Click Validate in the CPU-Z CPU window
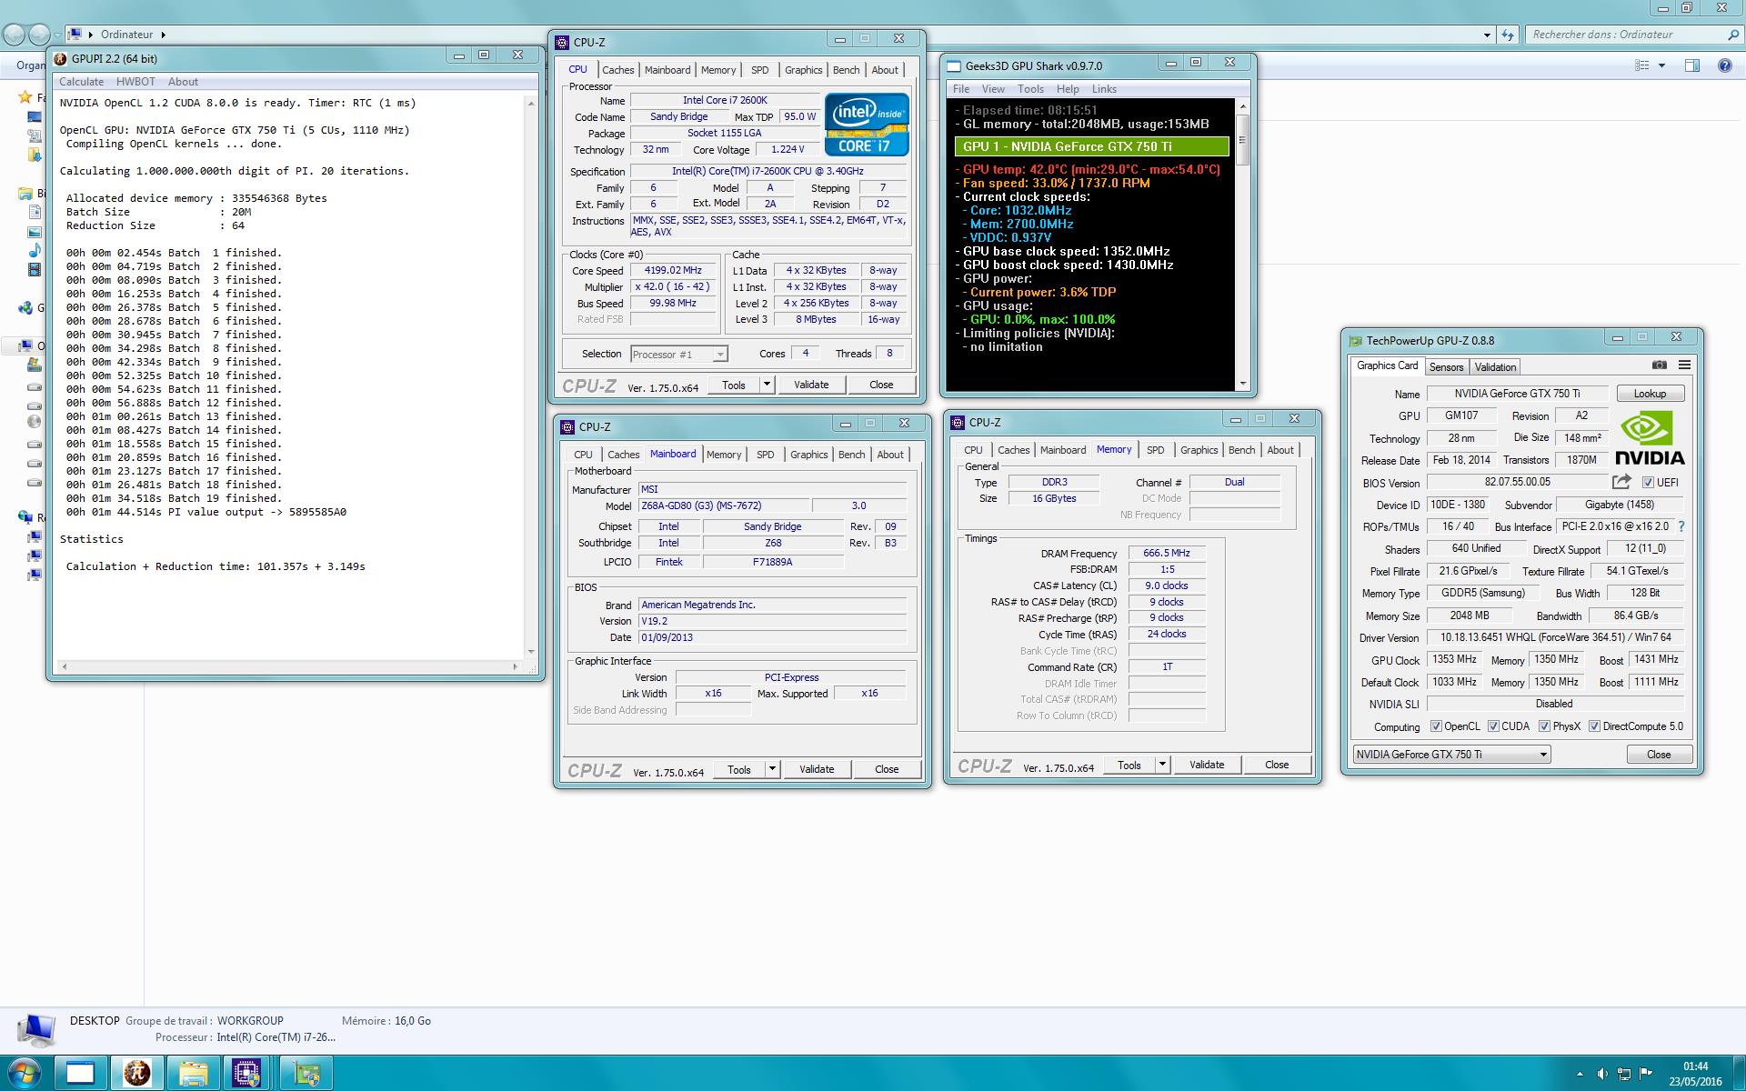Viewport: 1746px width, 1091px height. (811, 385)
